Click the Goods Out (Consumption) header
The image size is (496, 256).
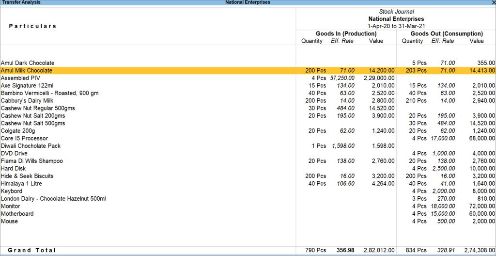click(447, 33)
